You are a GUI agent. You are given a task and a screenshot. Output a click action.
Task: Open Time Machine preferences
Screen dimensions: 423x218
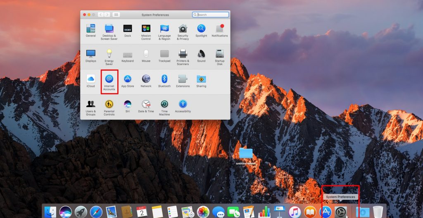coord(164,108)
